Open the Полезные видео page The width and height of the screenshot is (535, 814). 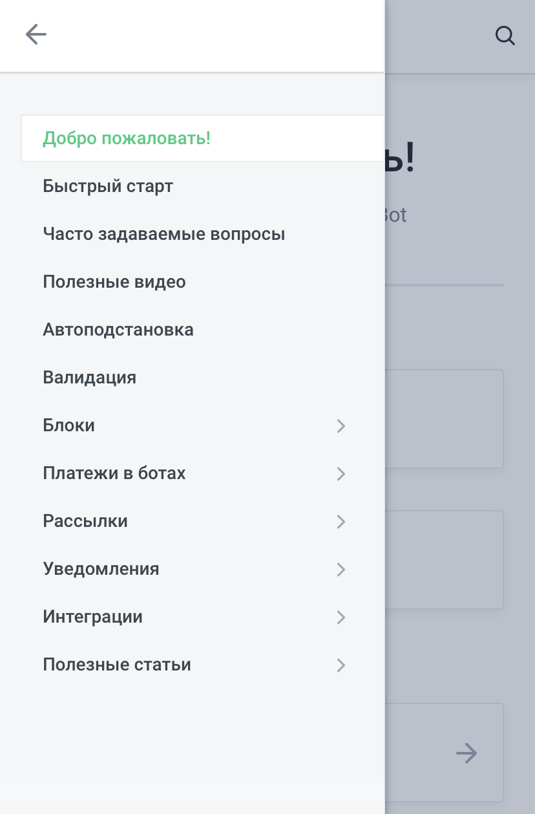114,282
